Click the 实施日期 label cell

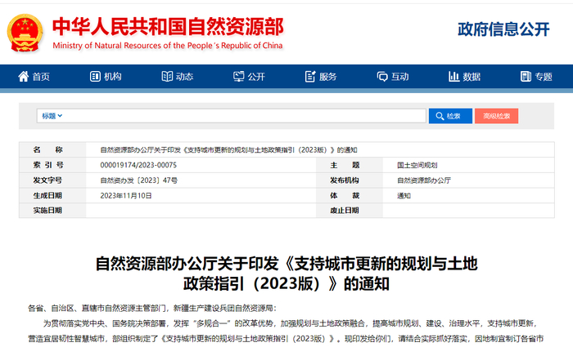(52, 211)
